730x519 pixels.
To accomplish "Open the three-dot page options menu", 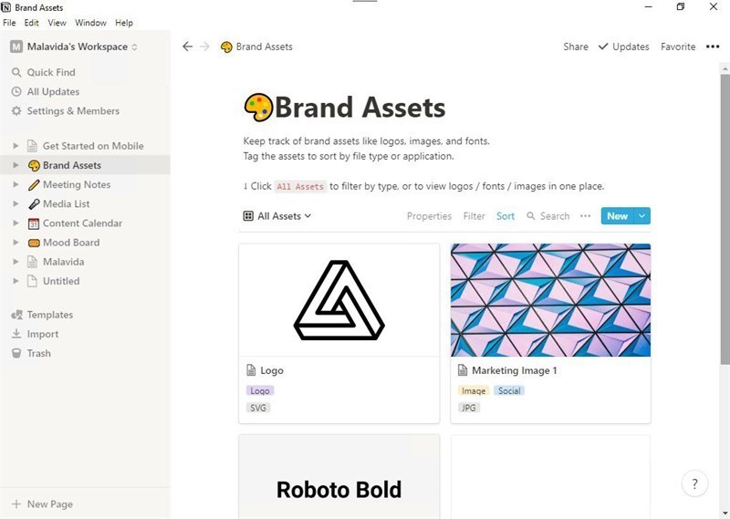I will [713, 47].
